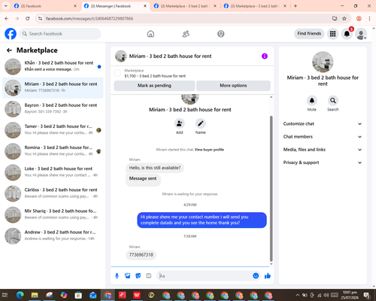Show hidden system tray icons chevron

pos(297,295)
